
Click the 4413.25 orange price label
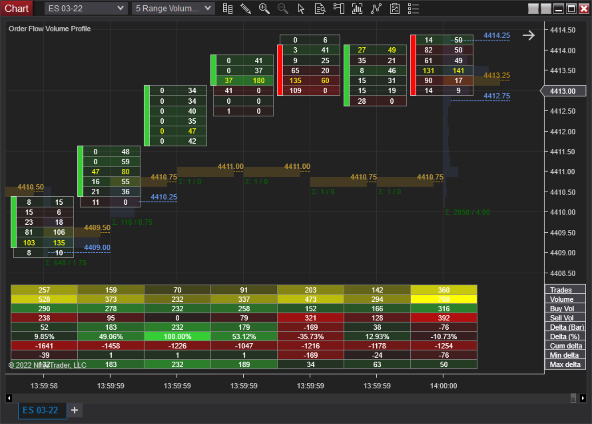[497, 75]
